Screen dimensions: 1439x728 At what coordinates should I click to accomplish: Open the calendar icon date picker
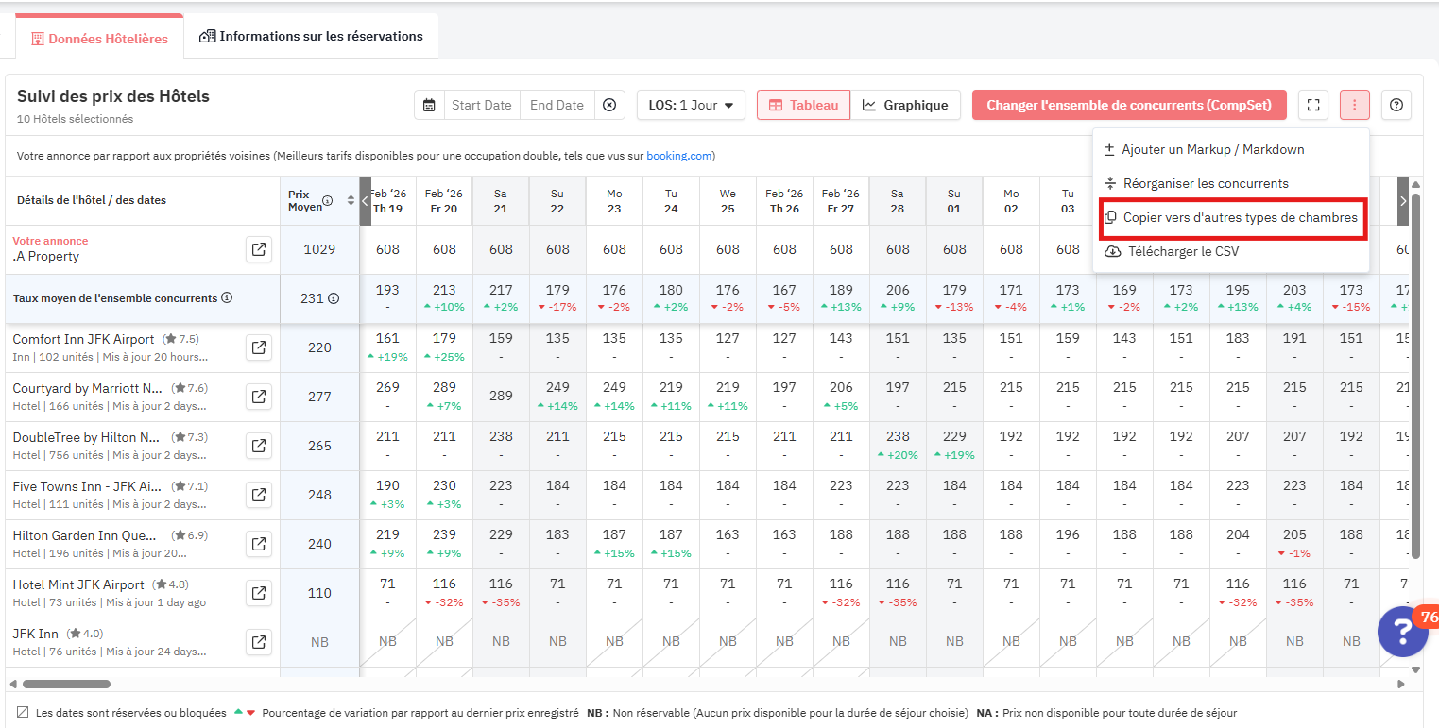(429, 105)
